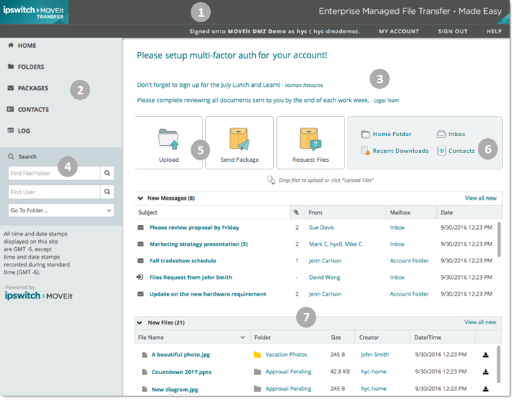Viewport: 518px width, 404px height.
Task: Download 'A beautiful photo.jpg' using download icon
Action: coord(485,355)
